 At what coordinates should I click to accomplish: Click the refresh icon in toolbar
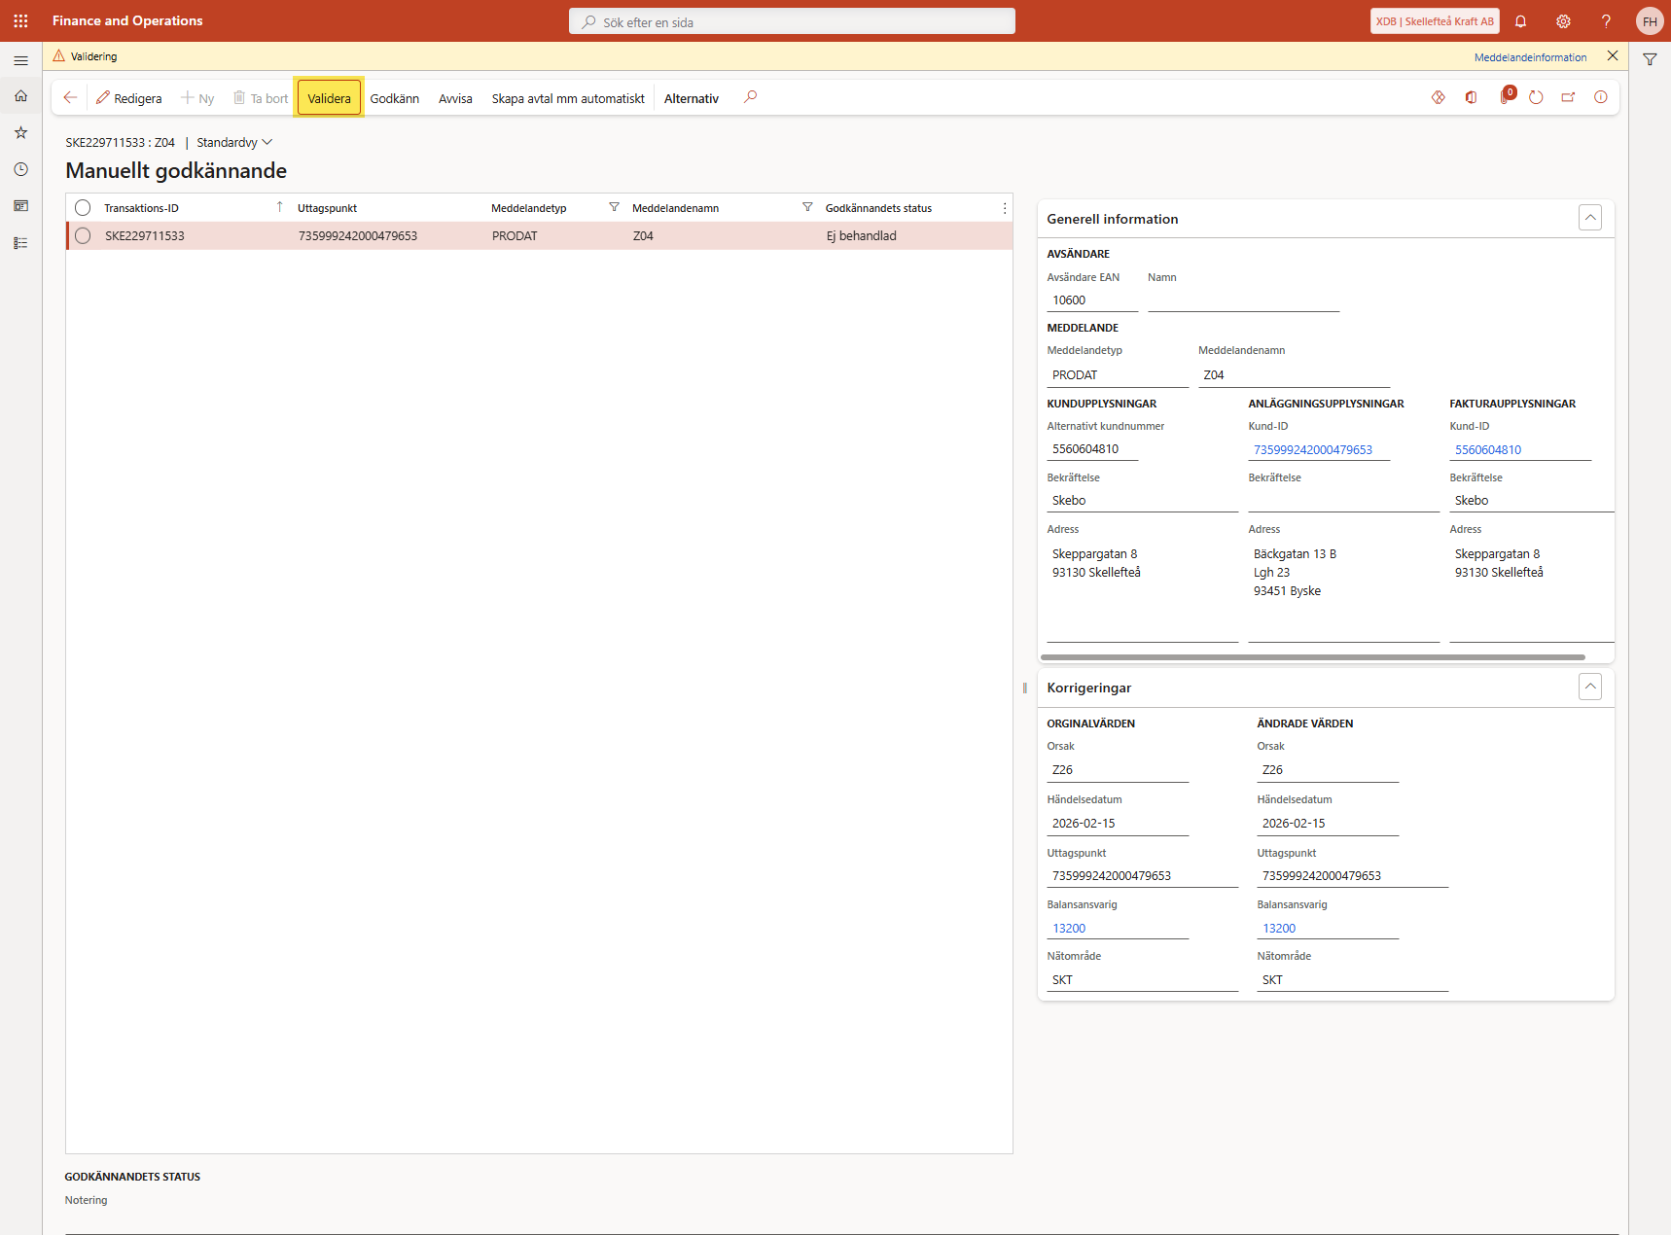1536,97
